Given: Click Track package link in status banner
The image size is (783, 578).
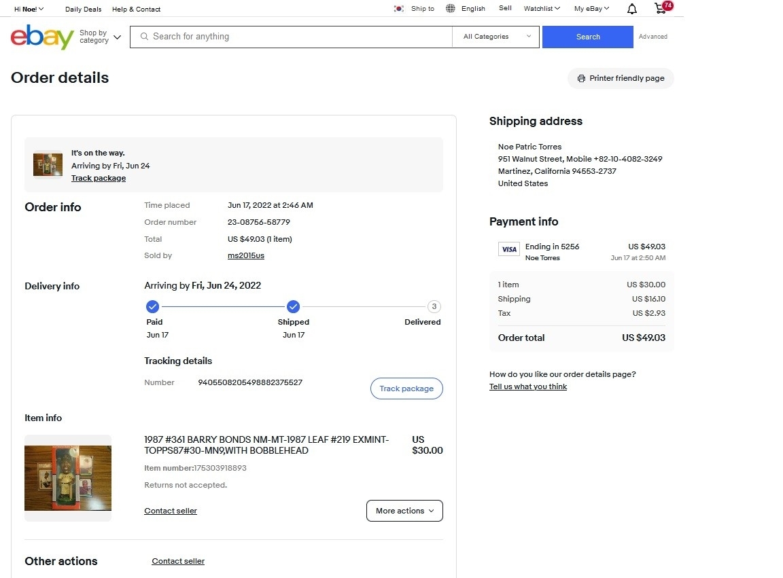Looking at the screenshot, I should click(x=99, y=178).
